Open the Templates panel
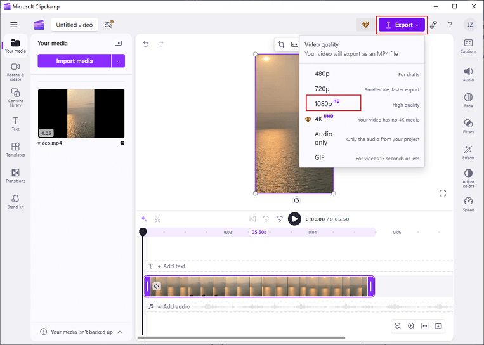484x345 pixels. coord(15,150)
